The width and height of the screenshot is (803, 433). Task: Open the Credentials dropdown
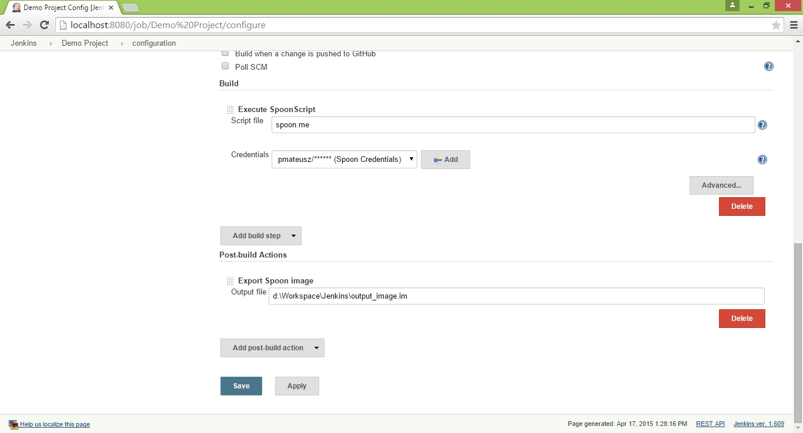(x=344, y=160)
